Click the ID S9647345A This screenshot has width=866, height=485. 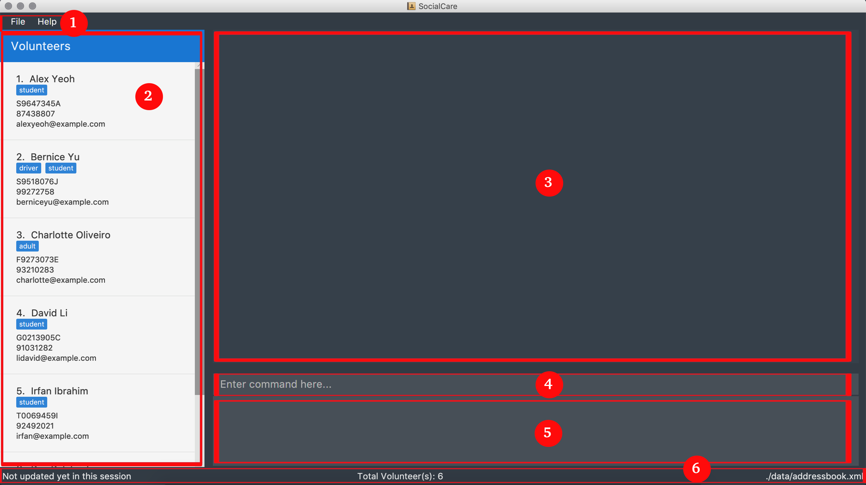point(38,104)
